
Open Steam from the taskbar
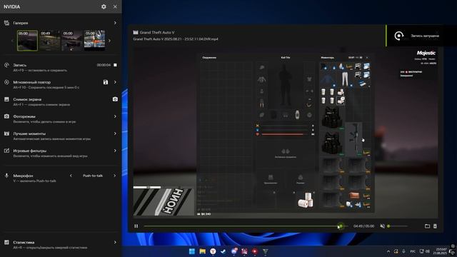[224, 251]
